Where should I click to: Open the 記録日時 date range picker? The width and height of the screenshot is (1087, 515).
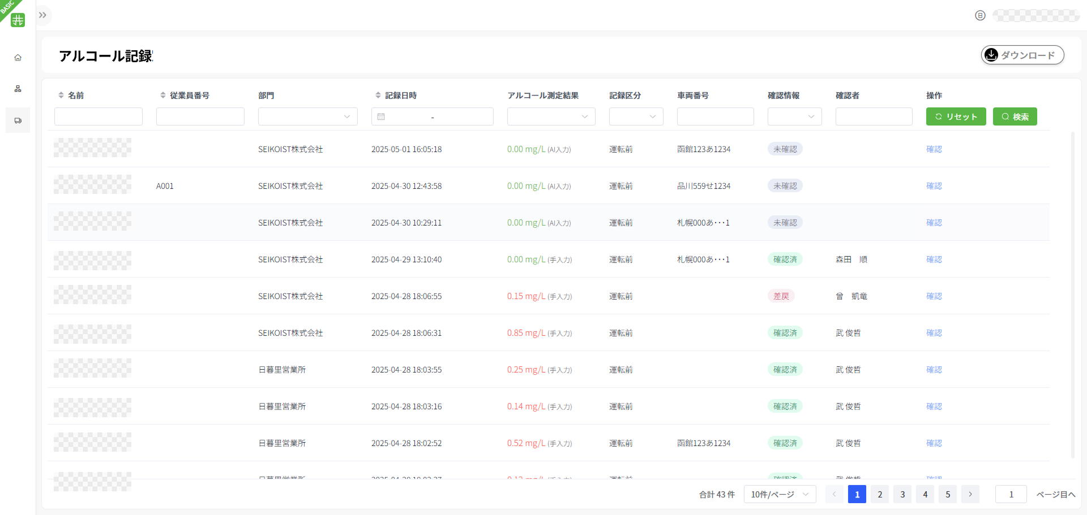tap(432, 117)
